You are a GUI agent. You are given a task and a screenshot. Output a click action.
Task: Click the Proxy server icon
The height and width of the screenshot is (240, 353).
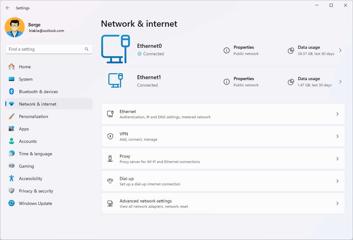coord(110,159)
